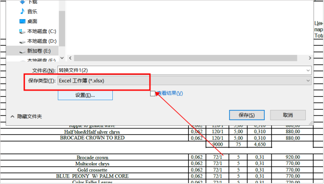Select the Multicolor chrys table cell
Viewport: 324px width, 184px height.
(92, 164)
